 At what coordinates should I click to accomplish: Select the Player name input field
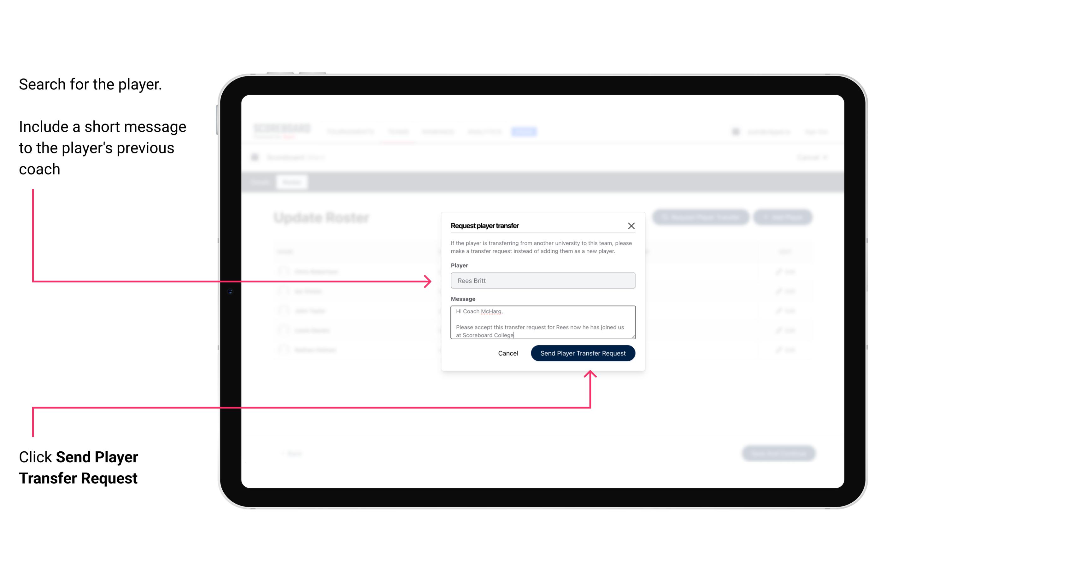click(542, 281)
